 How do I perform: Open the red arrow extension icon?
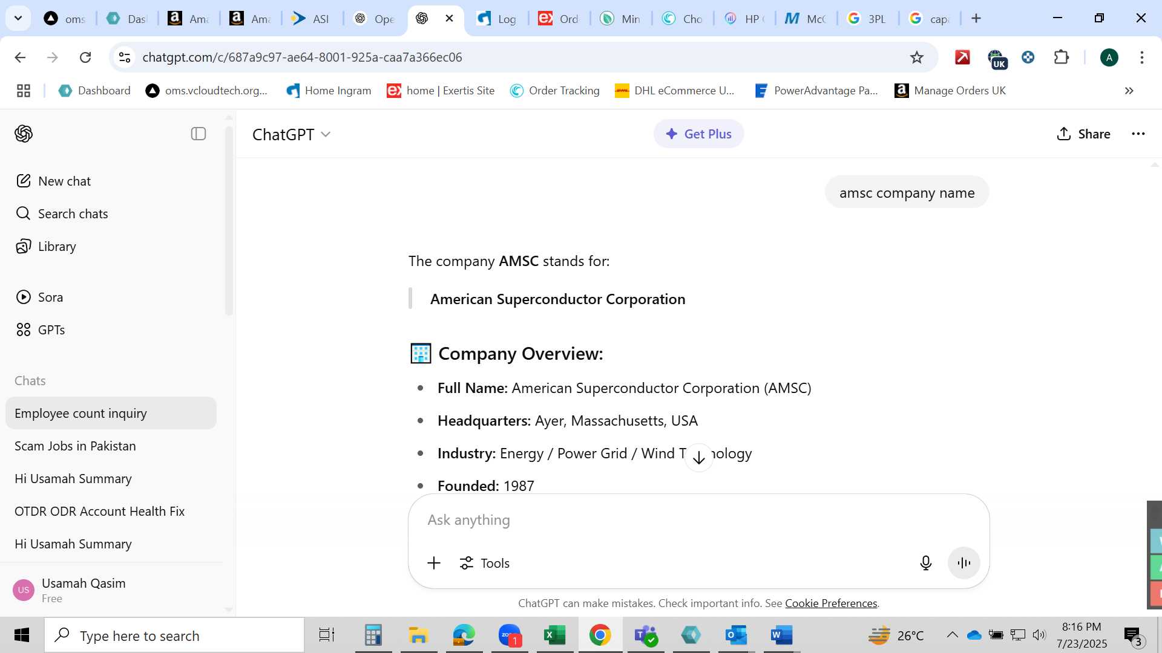click(x=962, y=57)
